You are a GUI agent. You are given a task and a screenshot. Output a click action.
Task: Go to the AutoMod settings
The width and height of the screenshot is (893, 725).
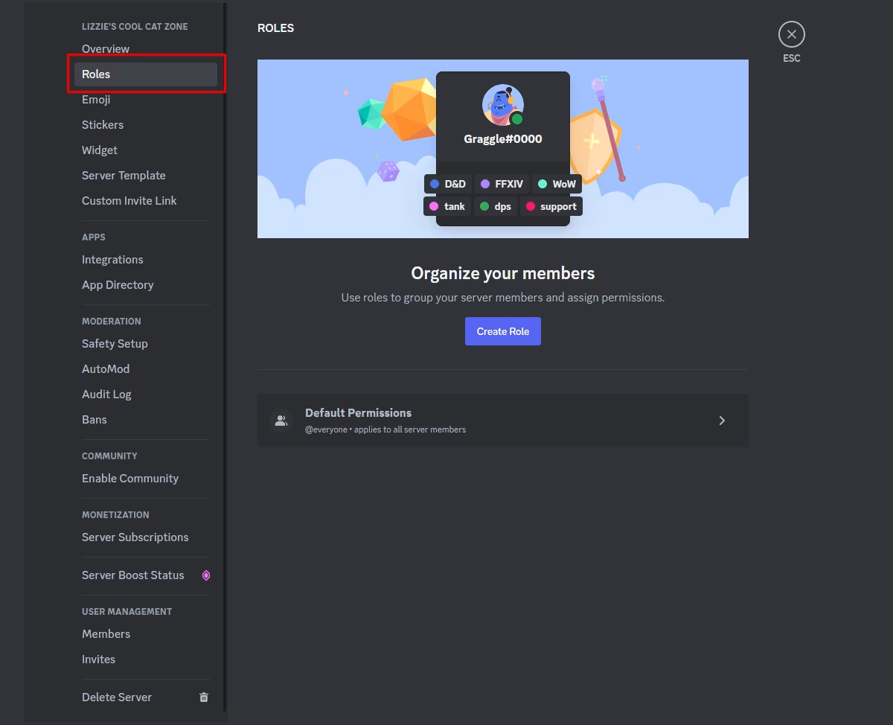click(106, 369)
